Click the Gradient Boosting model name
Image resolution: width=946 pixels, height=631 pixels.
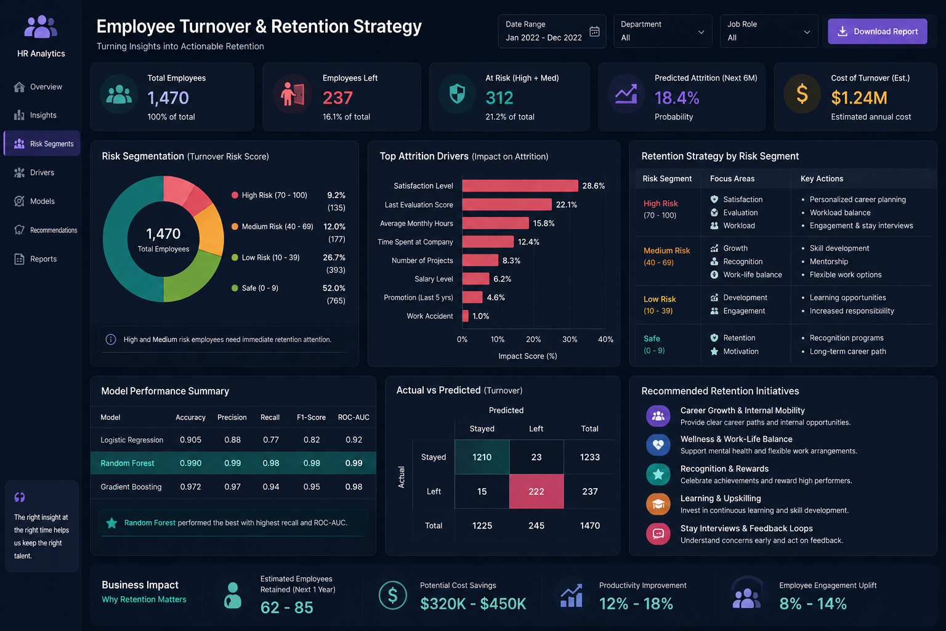coord(131,487)
